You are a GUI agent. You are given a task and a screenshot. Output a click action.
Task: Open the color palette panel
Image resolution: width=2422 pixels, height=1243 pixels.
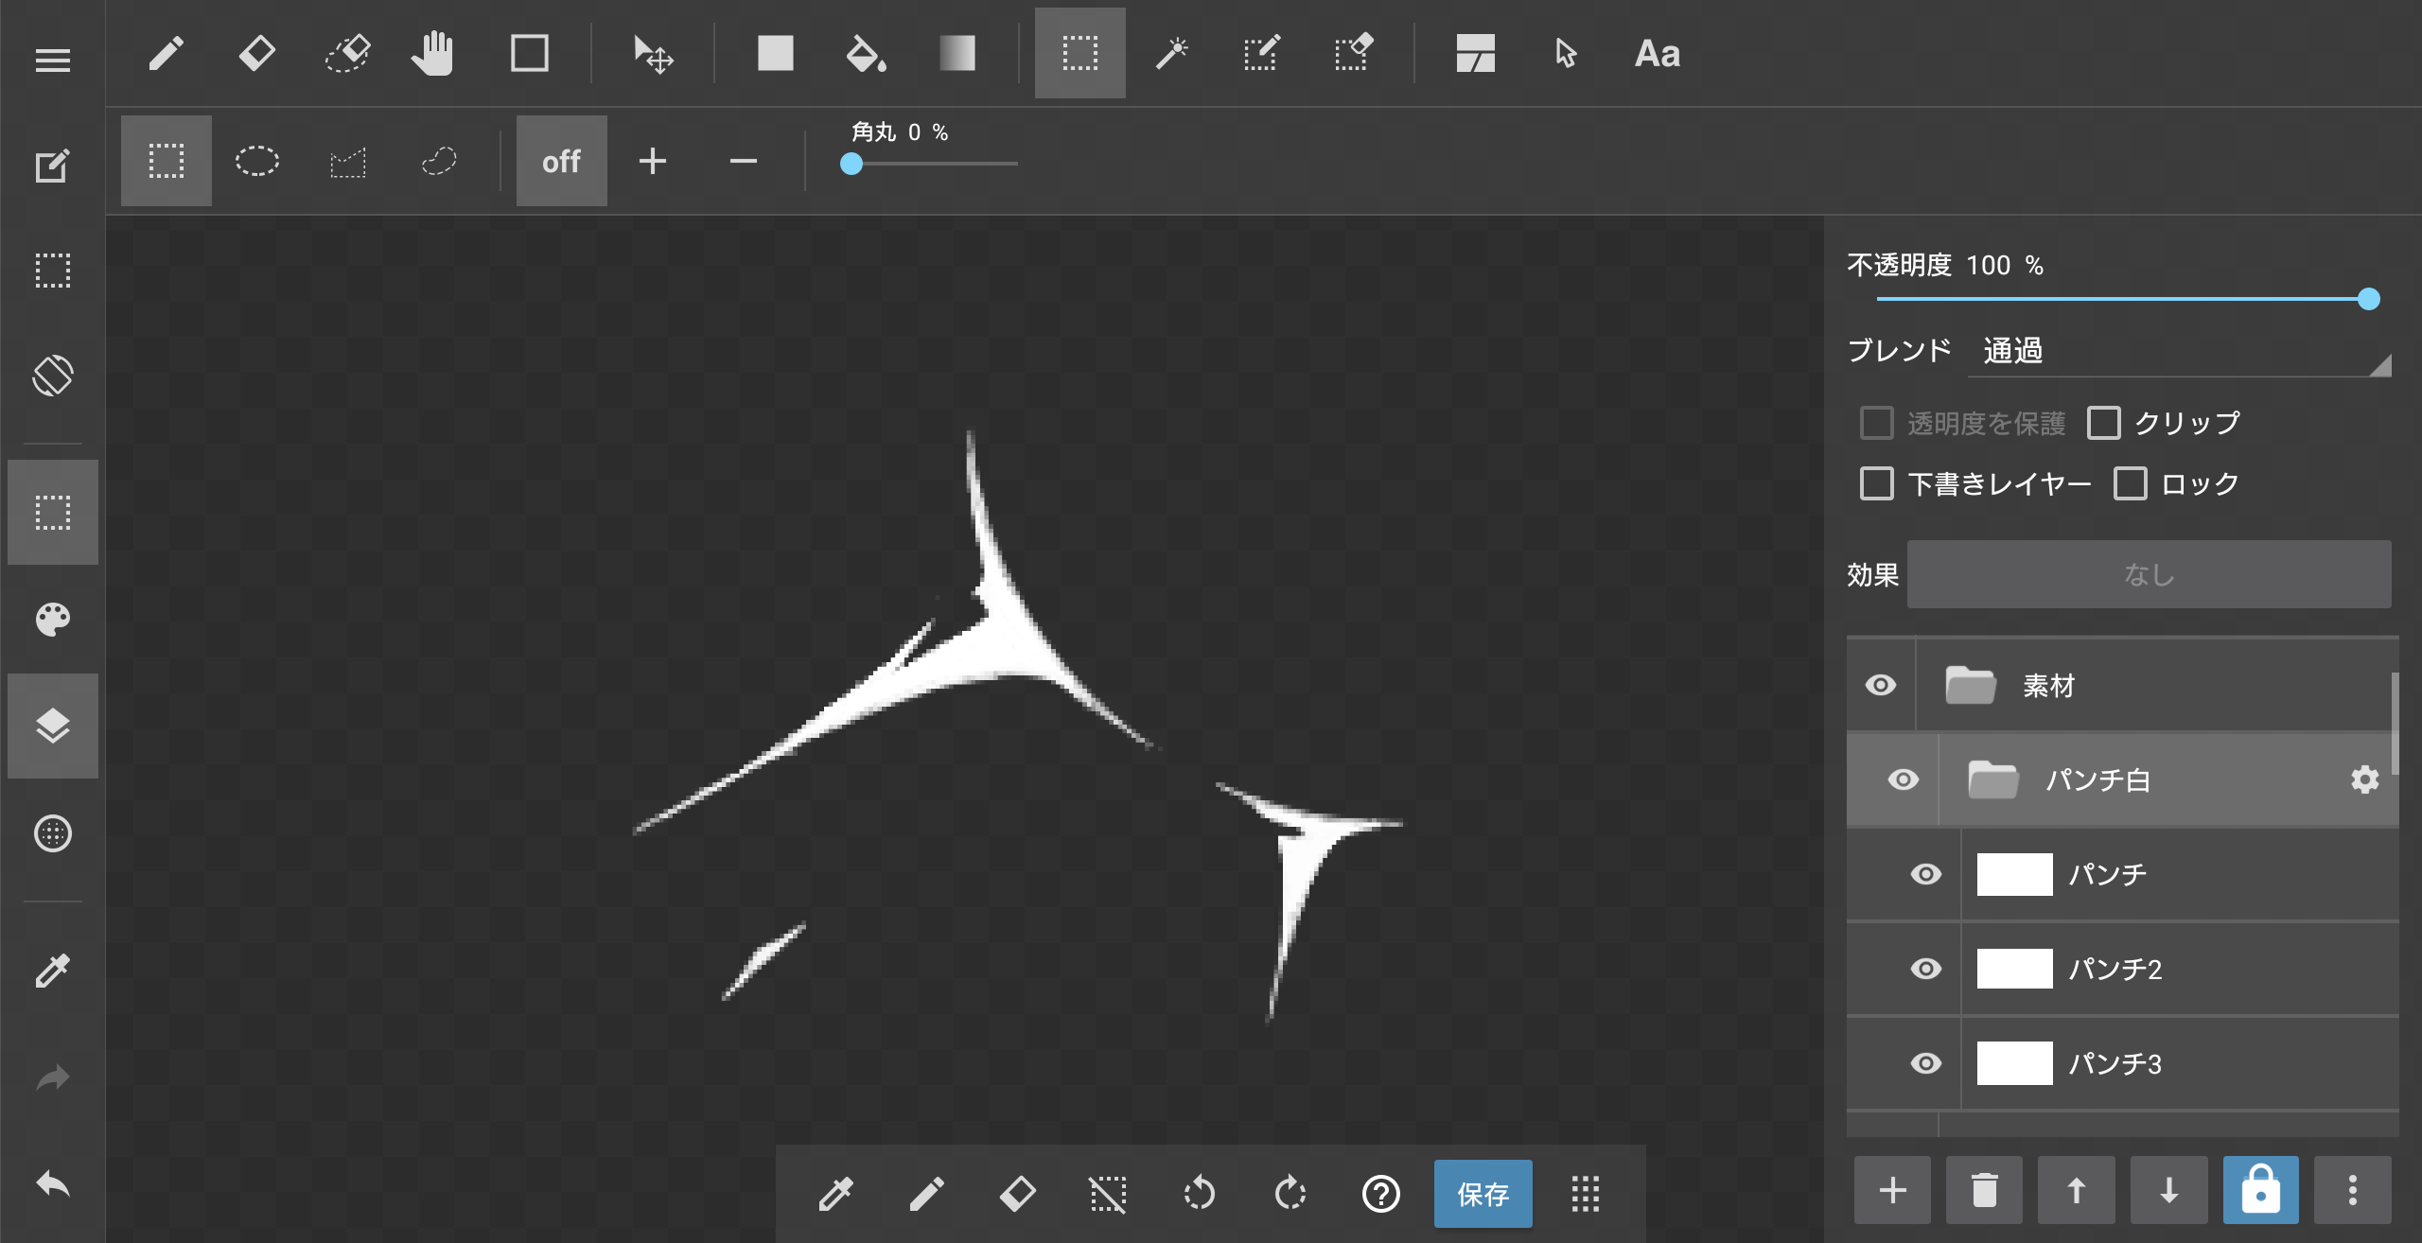(53, 620)
